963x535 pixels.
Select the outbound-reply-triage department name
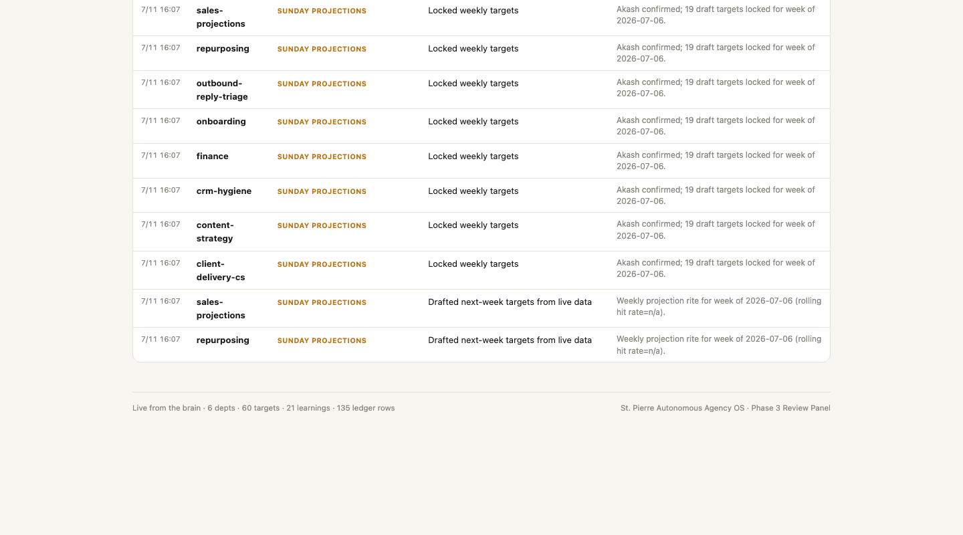tap(222, 90)
